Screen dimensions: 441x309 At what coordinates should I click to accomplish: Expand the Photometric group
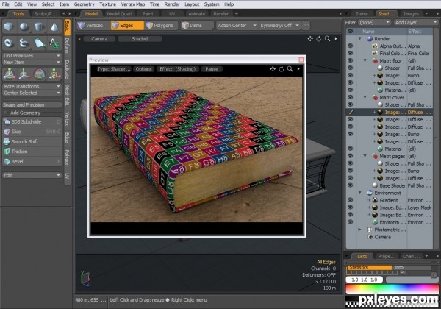click(x=359, y=230)
